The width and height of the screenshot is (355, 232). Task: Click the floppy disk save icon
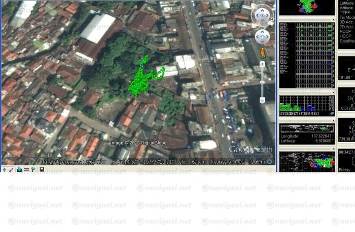click(42, 170)
